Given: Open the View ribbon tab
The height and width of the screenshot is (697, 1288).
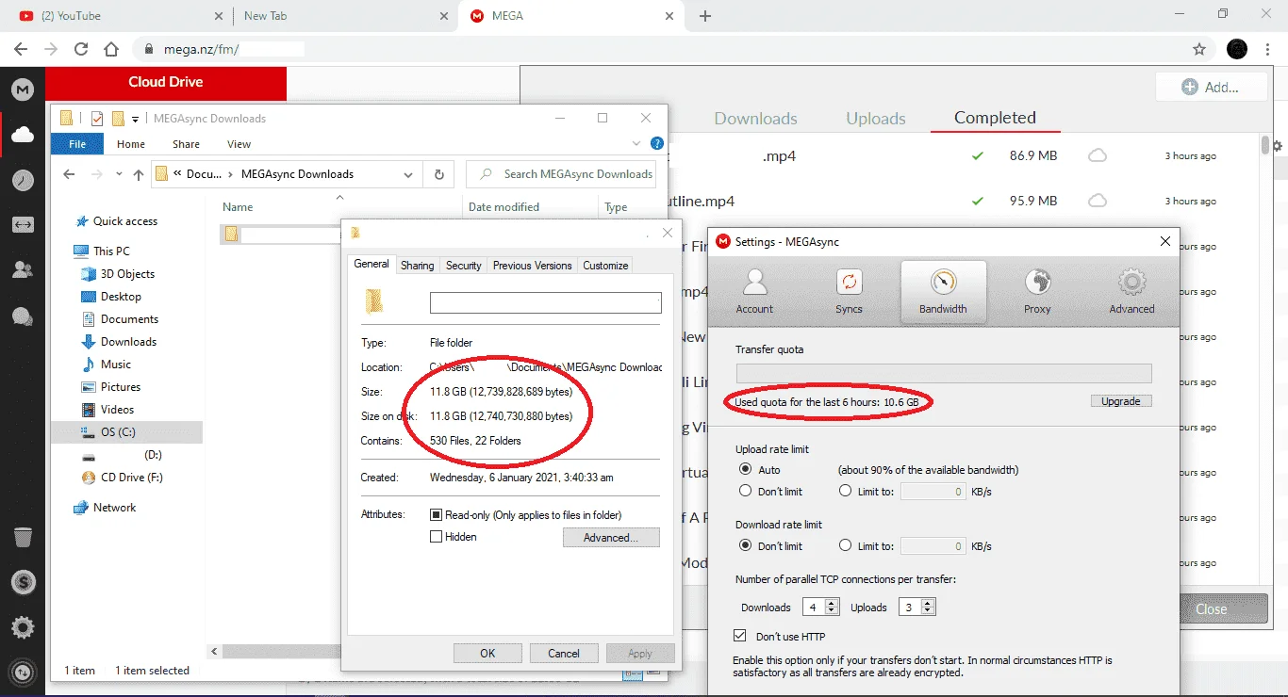Looking at the screenshot, I should pos(239,144).
